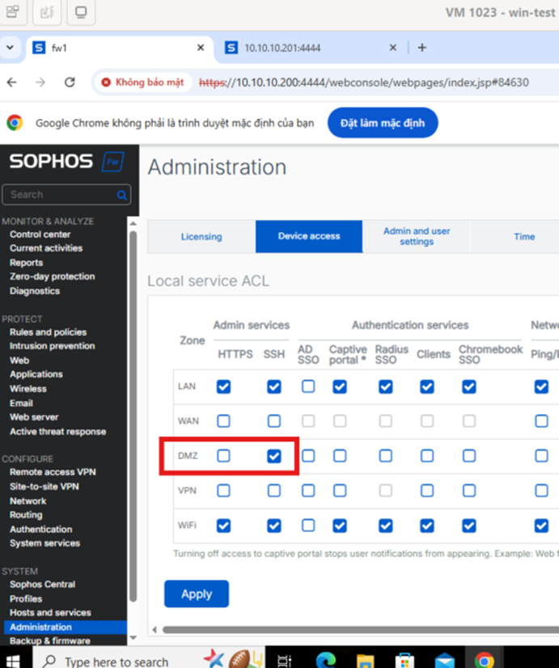The width and height of the screenshot is (559, 668).
Task: Click the 'Không bảo mật' security indicator
Action: (142, 82)
